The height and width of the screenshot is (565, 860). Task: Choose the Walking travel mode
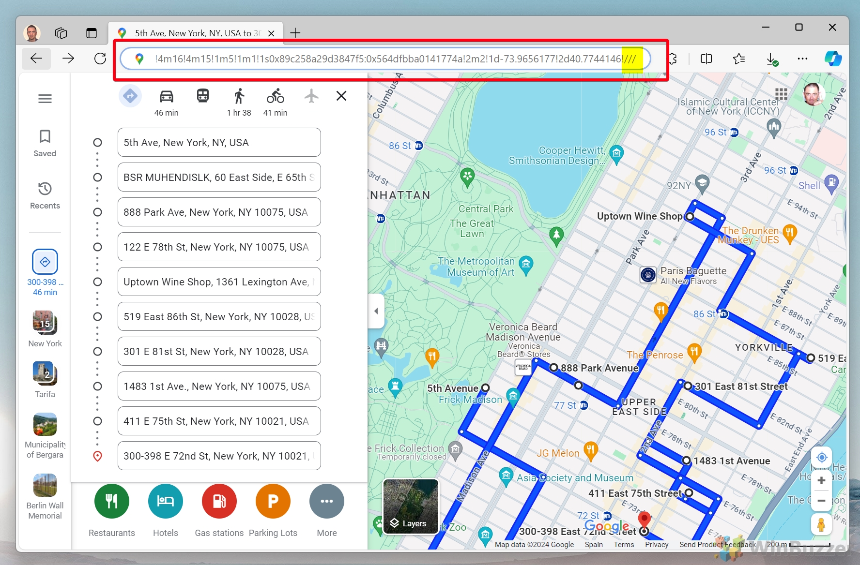pyautogui.click(x=239, y=97)
